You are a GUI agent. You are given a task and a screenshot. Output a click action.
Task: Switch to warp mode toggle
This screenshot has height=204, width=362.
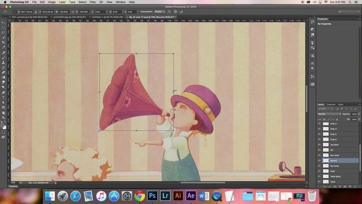pyautogui.click(x=170, y=11)
